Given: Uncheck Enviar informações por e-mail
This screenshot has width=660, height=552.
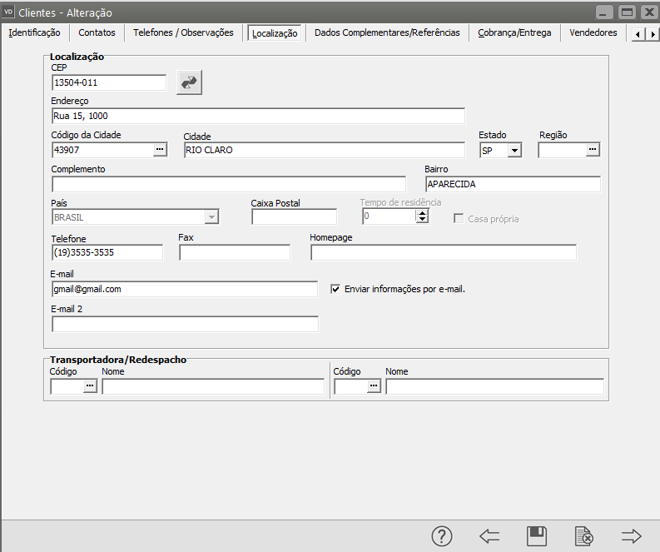Looking at the screenshot, I should (x=336, y=289).
